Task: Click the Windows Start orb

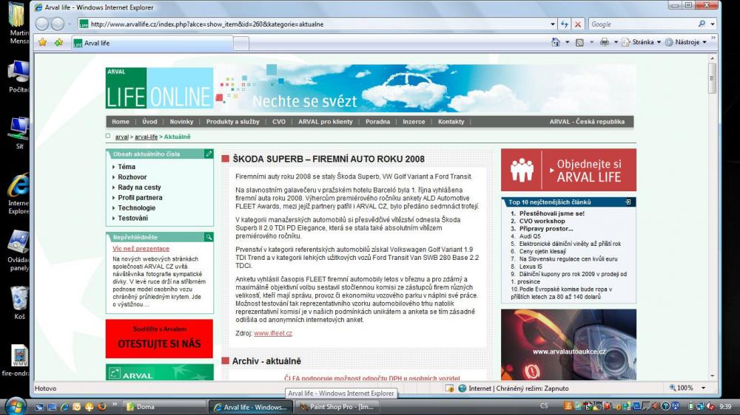Action: pos(15,406)
